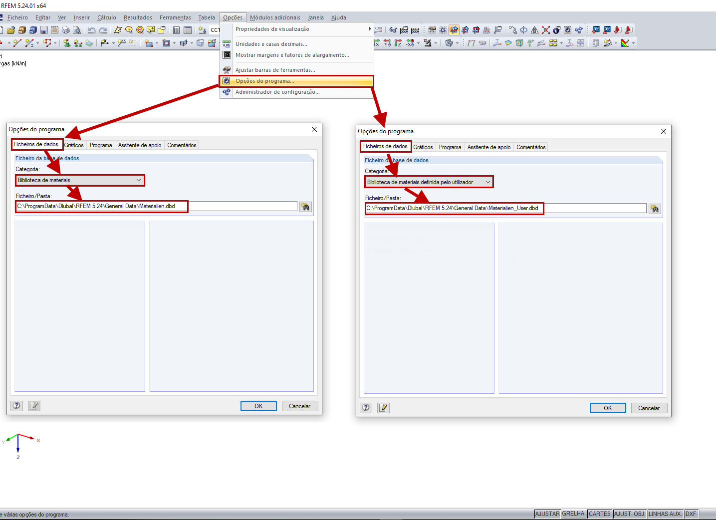Screen dimensions: 716x520
Task: Click the clipboard notes icon beside save
Action: pyautogui.click(x=54, y=30)
